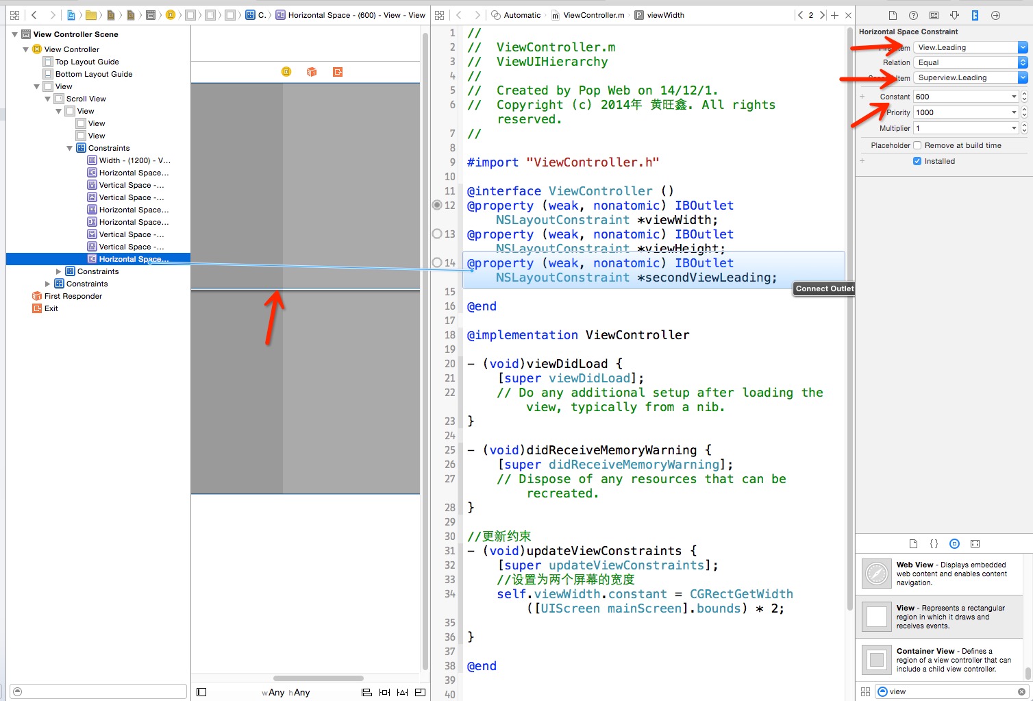This screenshot has height=701, width=1033.
Task: Click the View Controller dock icon on canvas
Action: 286,72
